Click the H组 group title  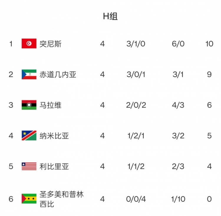(x=110, y=17)
